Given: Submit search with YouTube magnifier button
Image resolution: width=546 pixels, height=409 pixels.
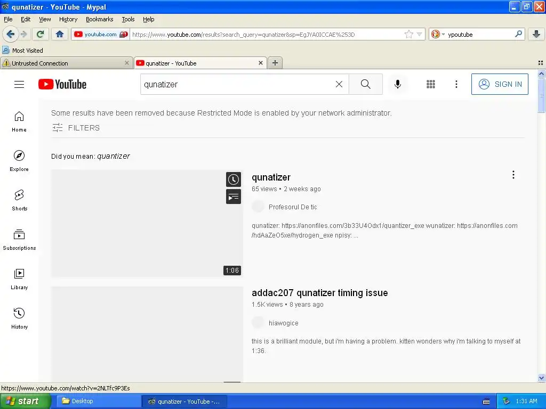Looking at the screenshot, I should [366, 84].
